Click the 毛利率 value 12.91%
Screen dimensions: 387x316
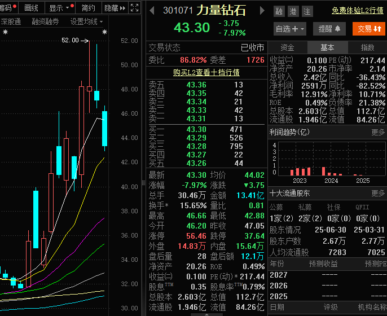pyautogui.click(x=314, y=94)
